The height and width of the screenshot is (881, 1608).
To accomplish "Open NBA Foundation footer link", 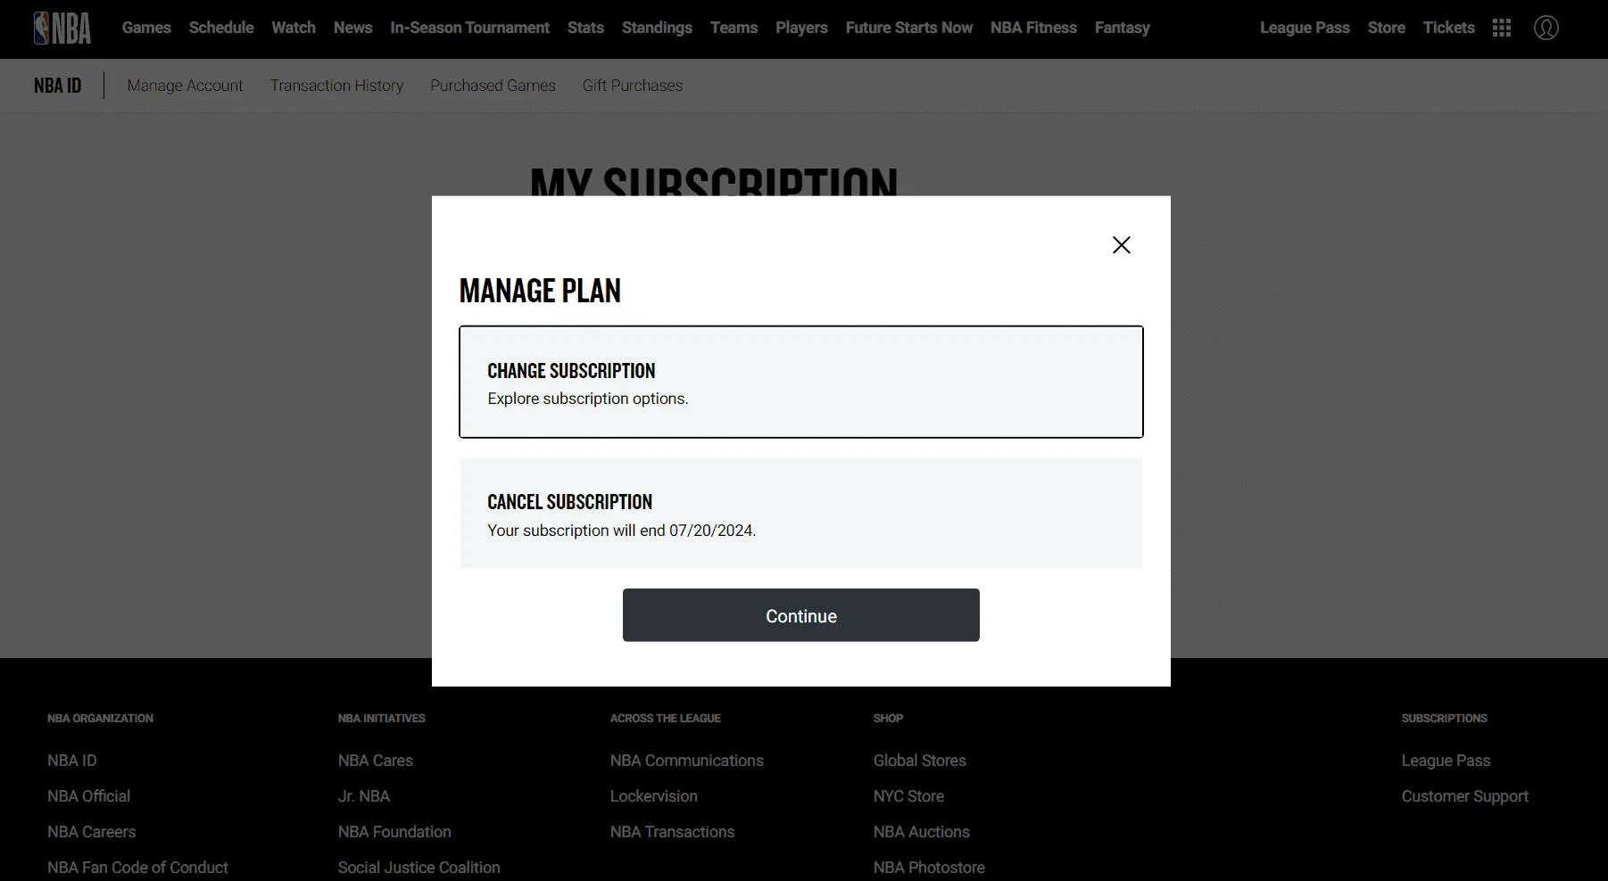I will [394, 832].
